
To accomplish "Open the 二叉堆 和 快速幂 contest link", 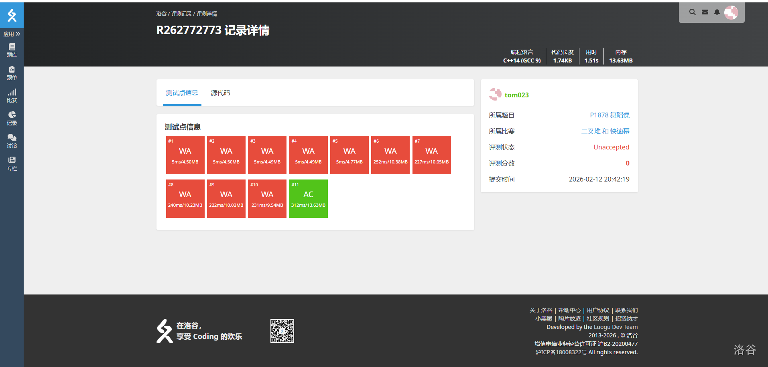I will [x=605, y=131].
